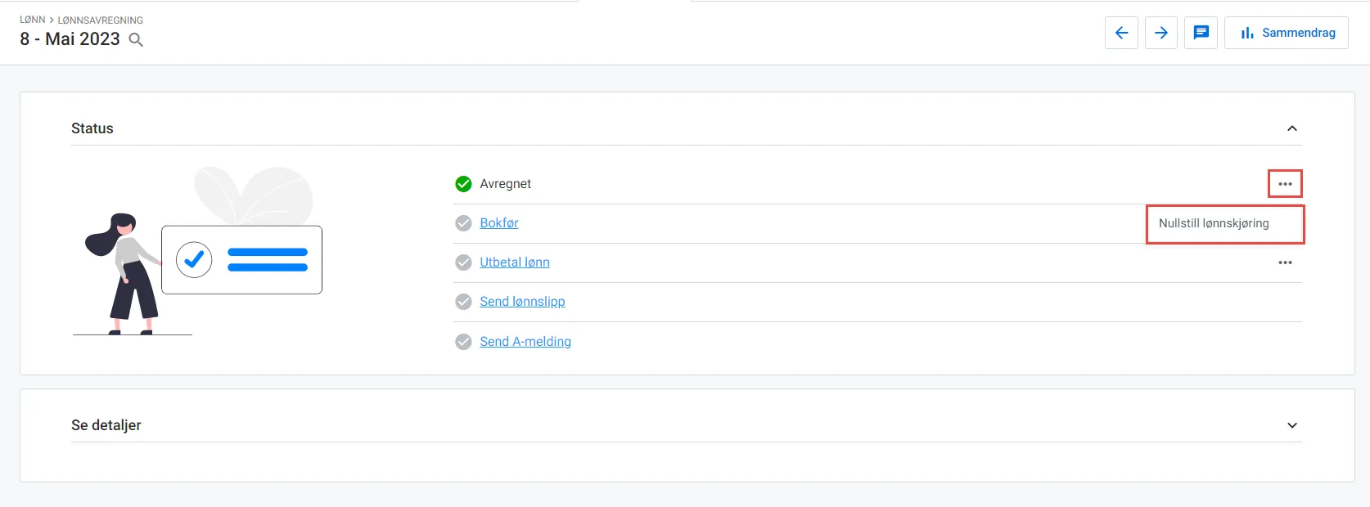Open the Bokfør link
Screen dimensions: 1370x507
click(x=498, y=223)
